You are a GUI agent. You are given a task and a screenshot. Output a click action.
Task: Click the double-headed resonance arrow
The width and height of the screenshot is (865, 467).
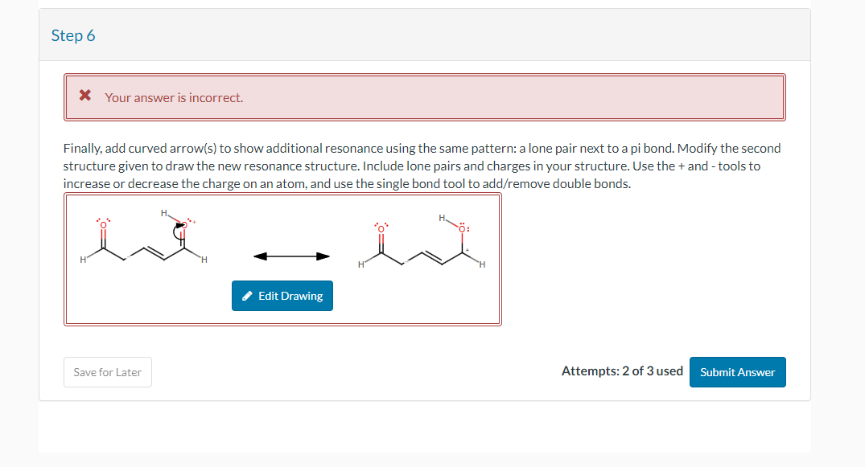pyautogui.click(x=292, y=256)
